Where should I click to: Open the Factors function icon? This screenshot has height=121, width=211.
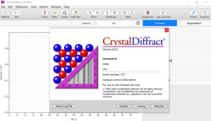194,13
